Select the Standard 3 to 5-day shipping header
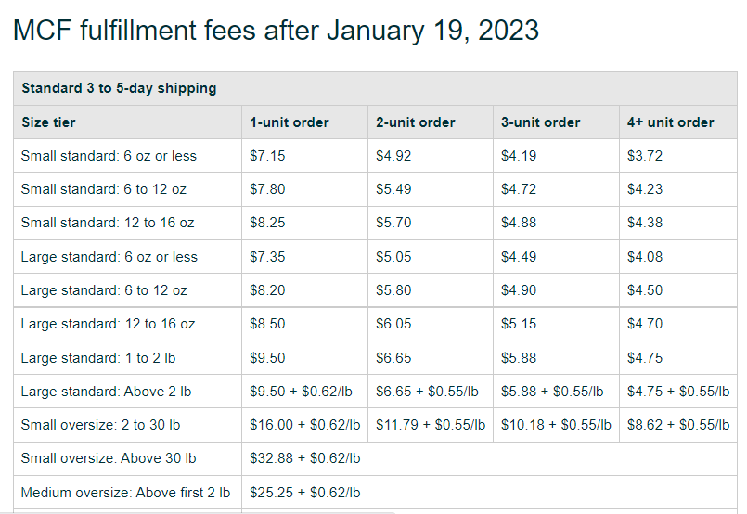The height and width of the screenshot is (514, 747). coord(119,88)
